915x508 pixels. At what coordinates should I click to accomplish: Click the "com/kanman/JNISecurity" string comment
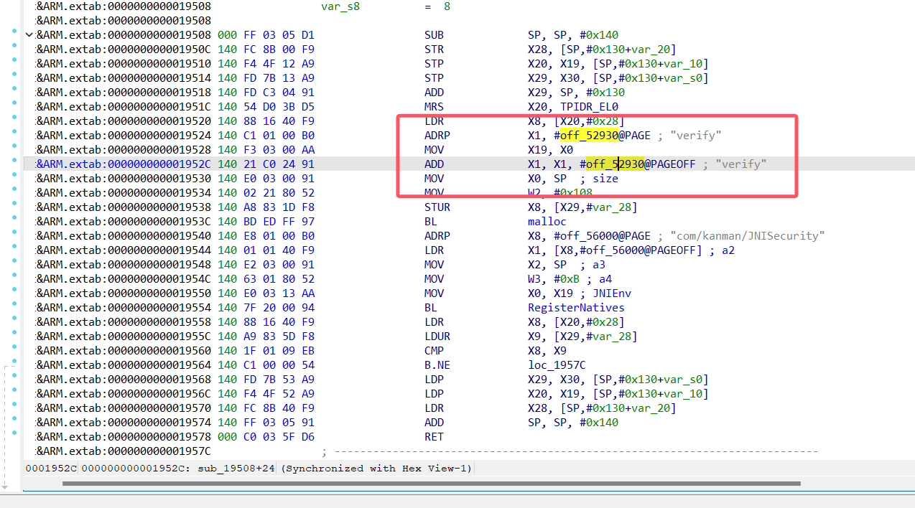[x=747, y=236]
